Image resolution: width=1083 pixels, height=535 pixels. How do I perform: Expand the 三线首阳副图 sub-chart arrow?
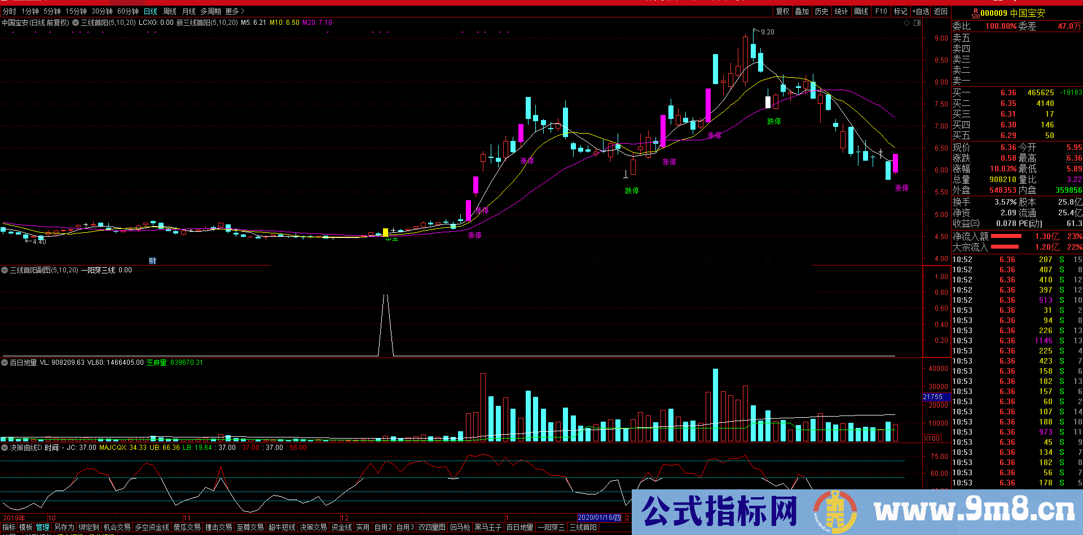pyautogui.click(x=5, y=271)
